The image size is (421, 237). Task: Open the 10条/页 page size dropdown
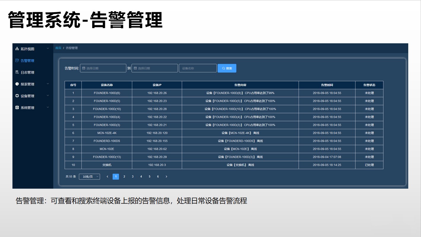coord(89,176)
